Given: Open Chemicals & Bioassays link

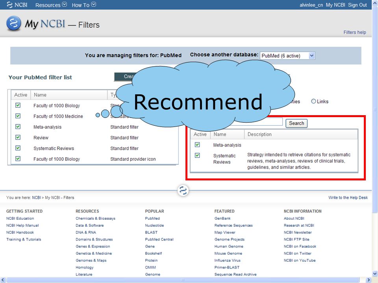Looking at the screenshot, I should click(x=95, y=218).
